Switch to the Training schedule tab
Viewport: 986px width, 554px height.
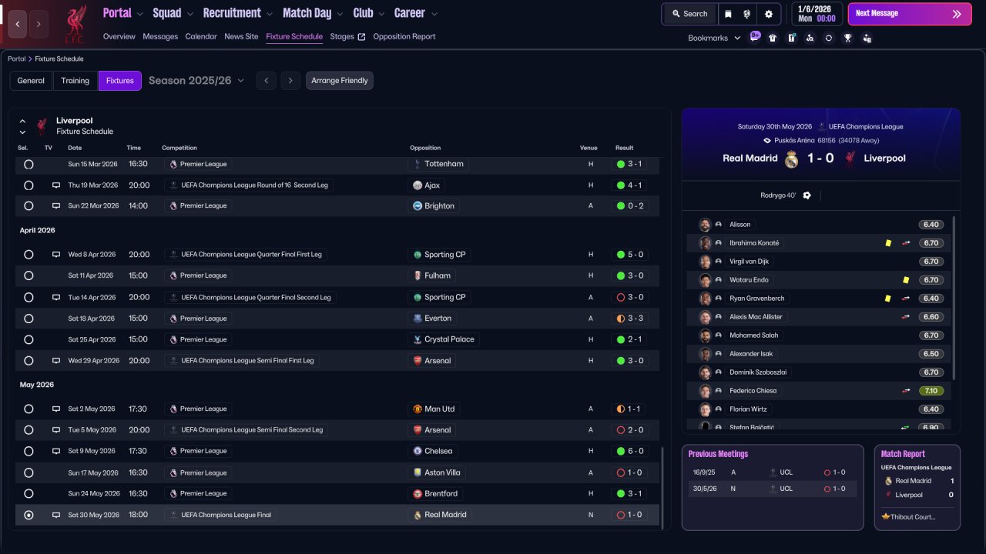tap(75, 81)
